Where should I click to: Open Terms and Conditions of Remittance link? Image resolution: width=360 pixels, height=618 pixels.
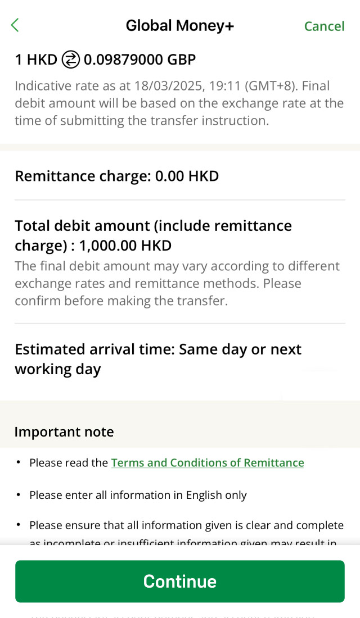pos(207,463)
